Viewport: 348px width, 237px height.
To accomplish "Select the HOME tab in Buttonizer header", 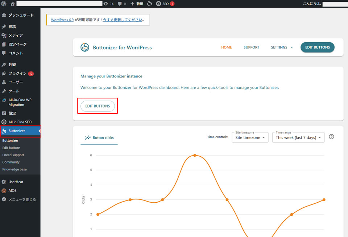I will click(226, 47).
